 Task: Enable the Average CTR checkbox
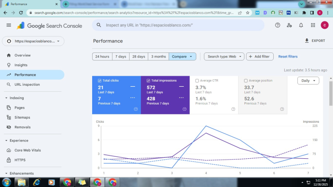click(197, 81)
